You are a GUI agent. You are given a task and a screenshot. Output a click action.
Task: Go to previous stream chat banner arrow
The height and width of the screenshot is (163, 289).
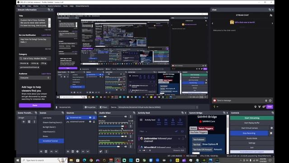213,23
